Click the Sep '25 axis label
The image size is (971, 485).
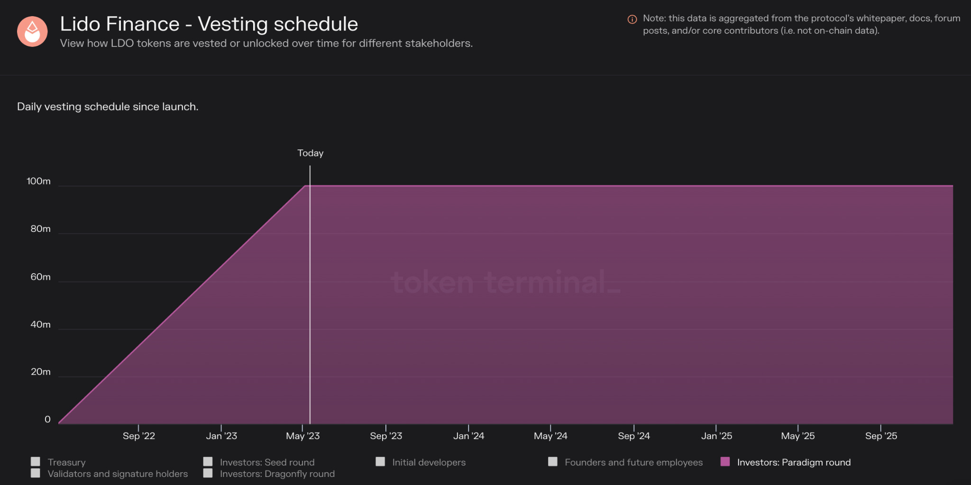881,436
